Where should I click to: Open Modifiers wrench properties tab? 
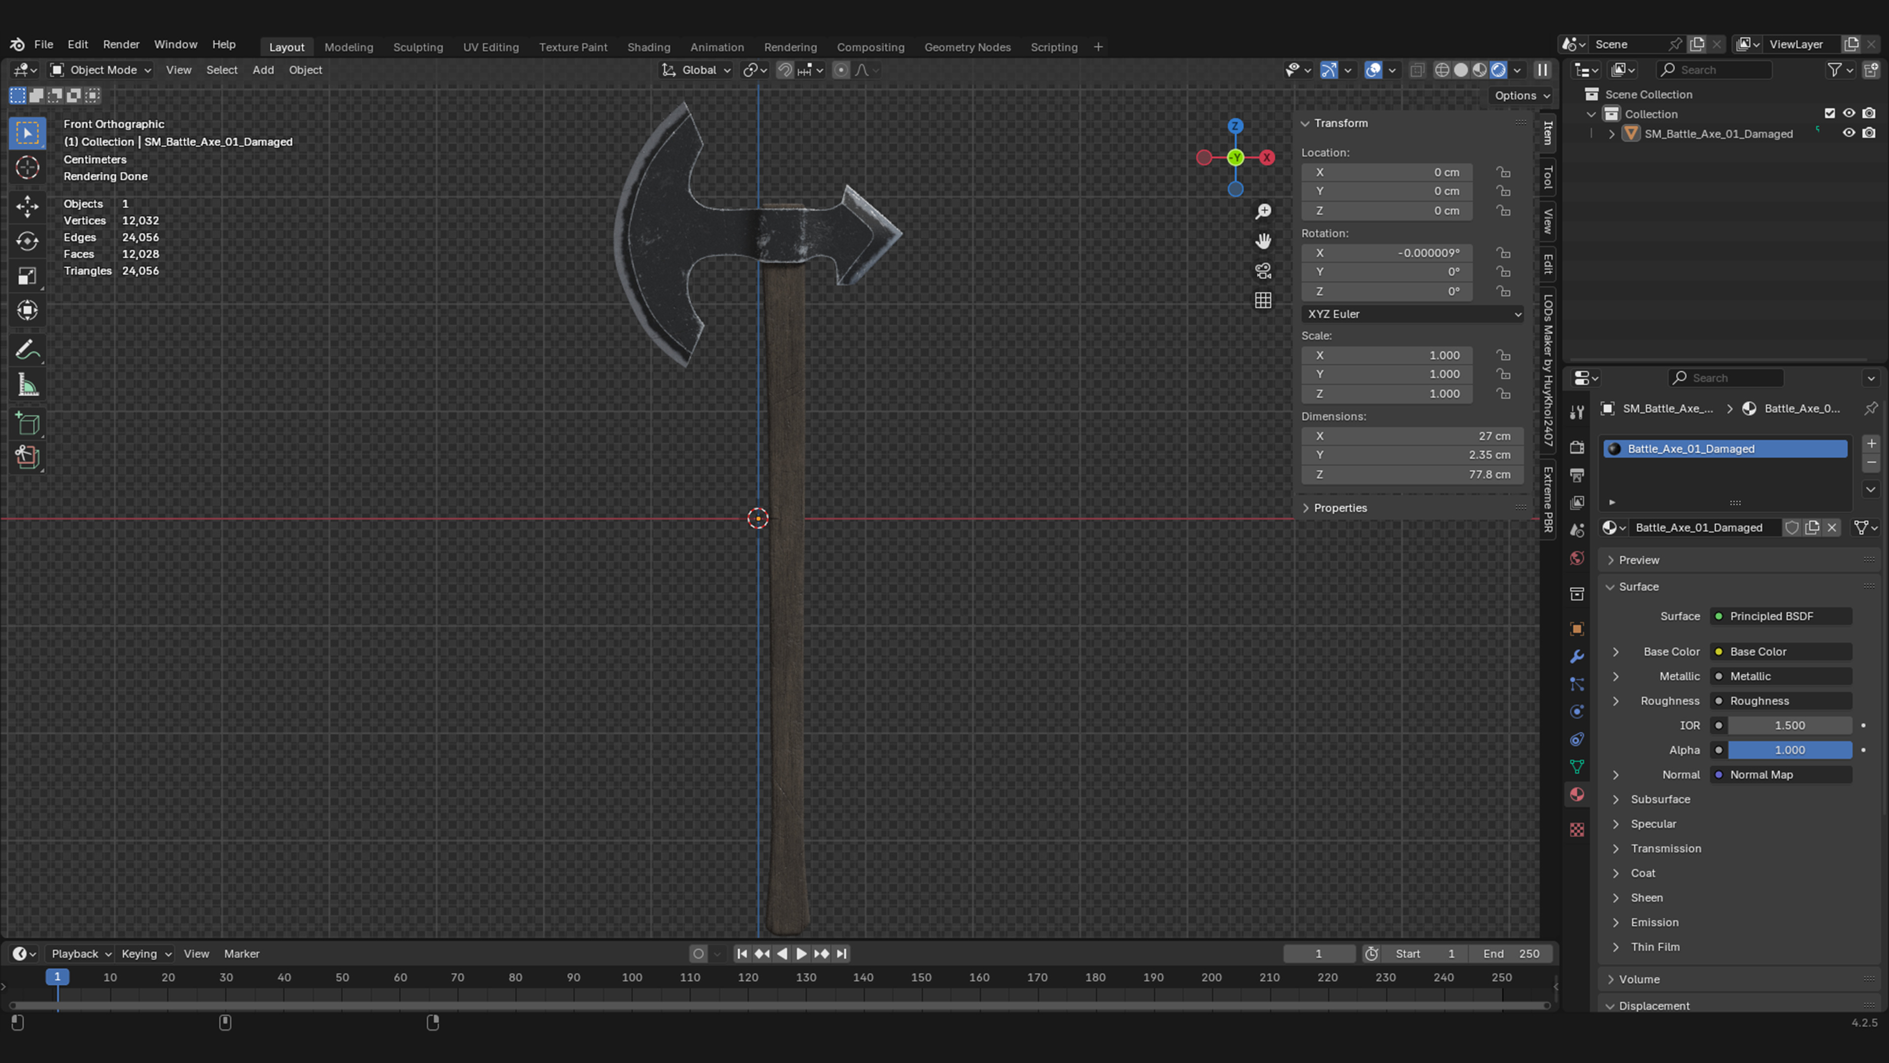click(x=1577, y=657)
